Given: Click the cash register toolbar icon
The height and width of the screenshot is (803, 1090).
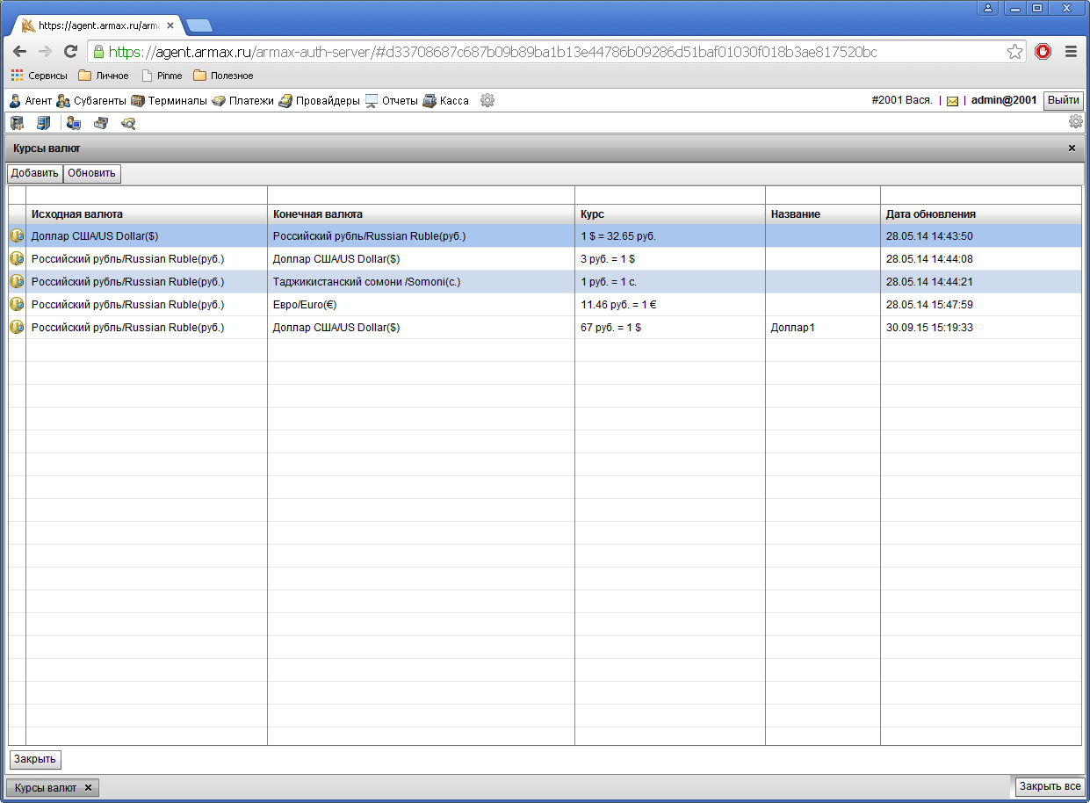Looking at the screenshot, I should click(x=101, y=123).
